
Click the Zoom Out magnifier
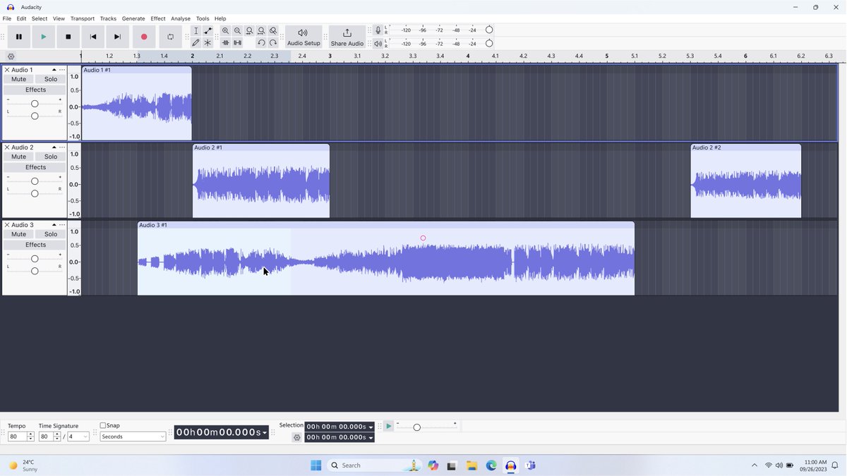click(237, 31)
